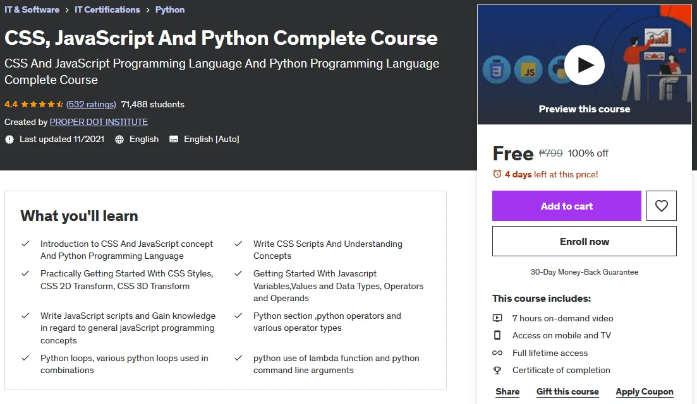Click the globe language icon

[x=119, y=140]
